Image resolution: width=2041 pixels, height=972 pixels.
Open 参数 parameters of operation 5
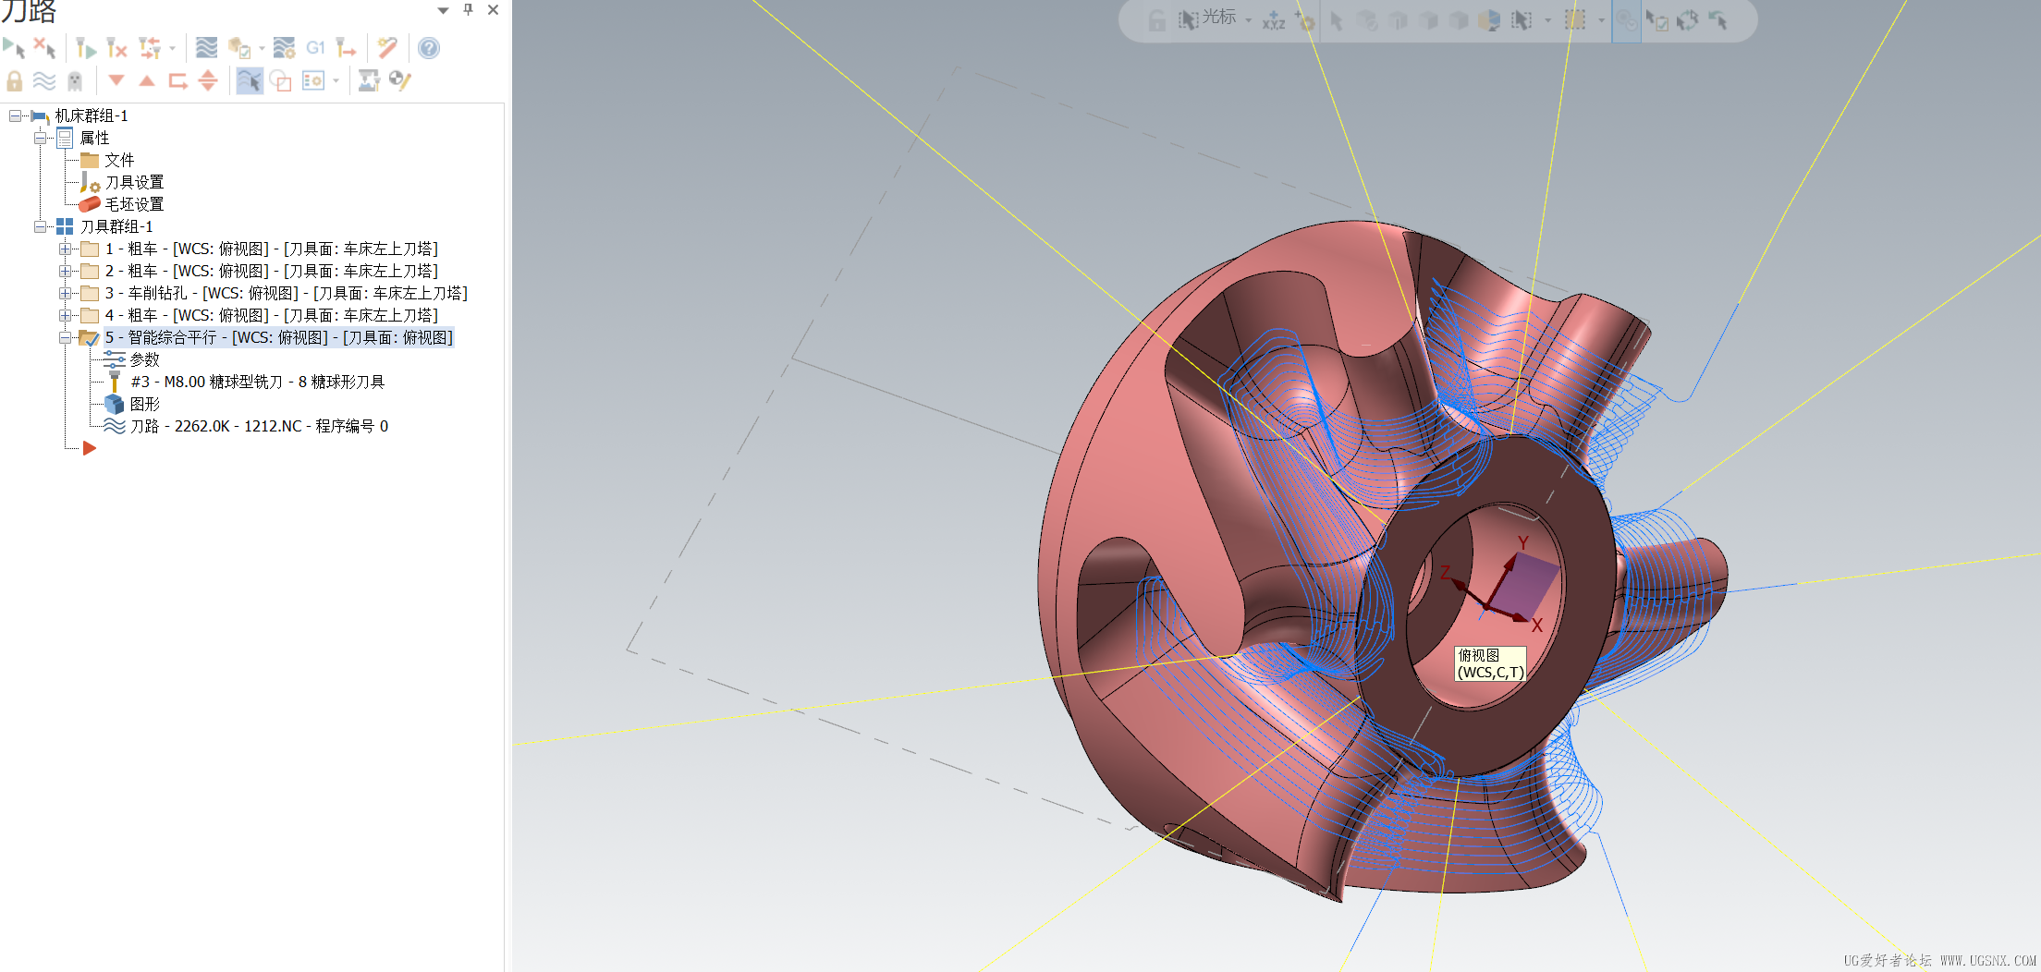(x=145, y=359)
